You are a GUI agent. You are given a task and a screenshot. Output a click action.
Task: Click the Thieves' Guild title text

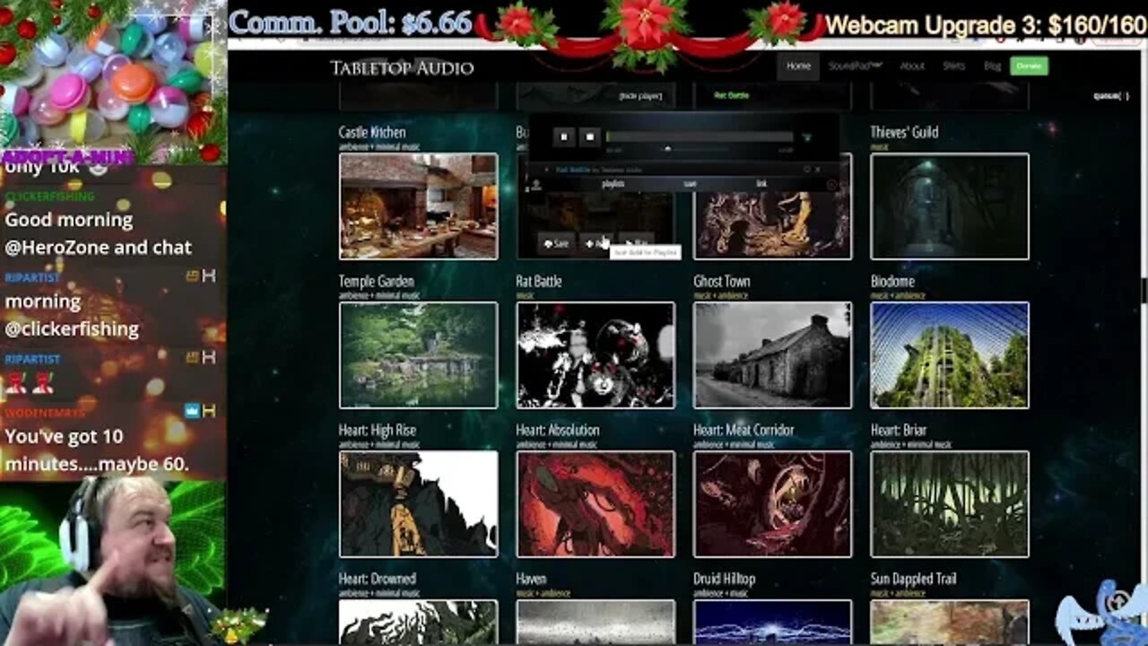tap(904, 132)
